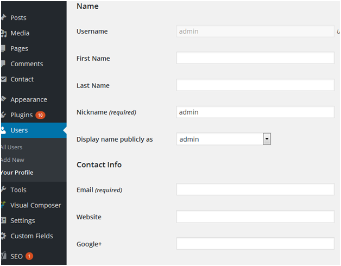Viewport: 341px width, 266px height.
Task: Click the disabled Username field
Action: [x=255, y=31]
